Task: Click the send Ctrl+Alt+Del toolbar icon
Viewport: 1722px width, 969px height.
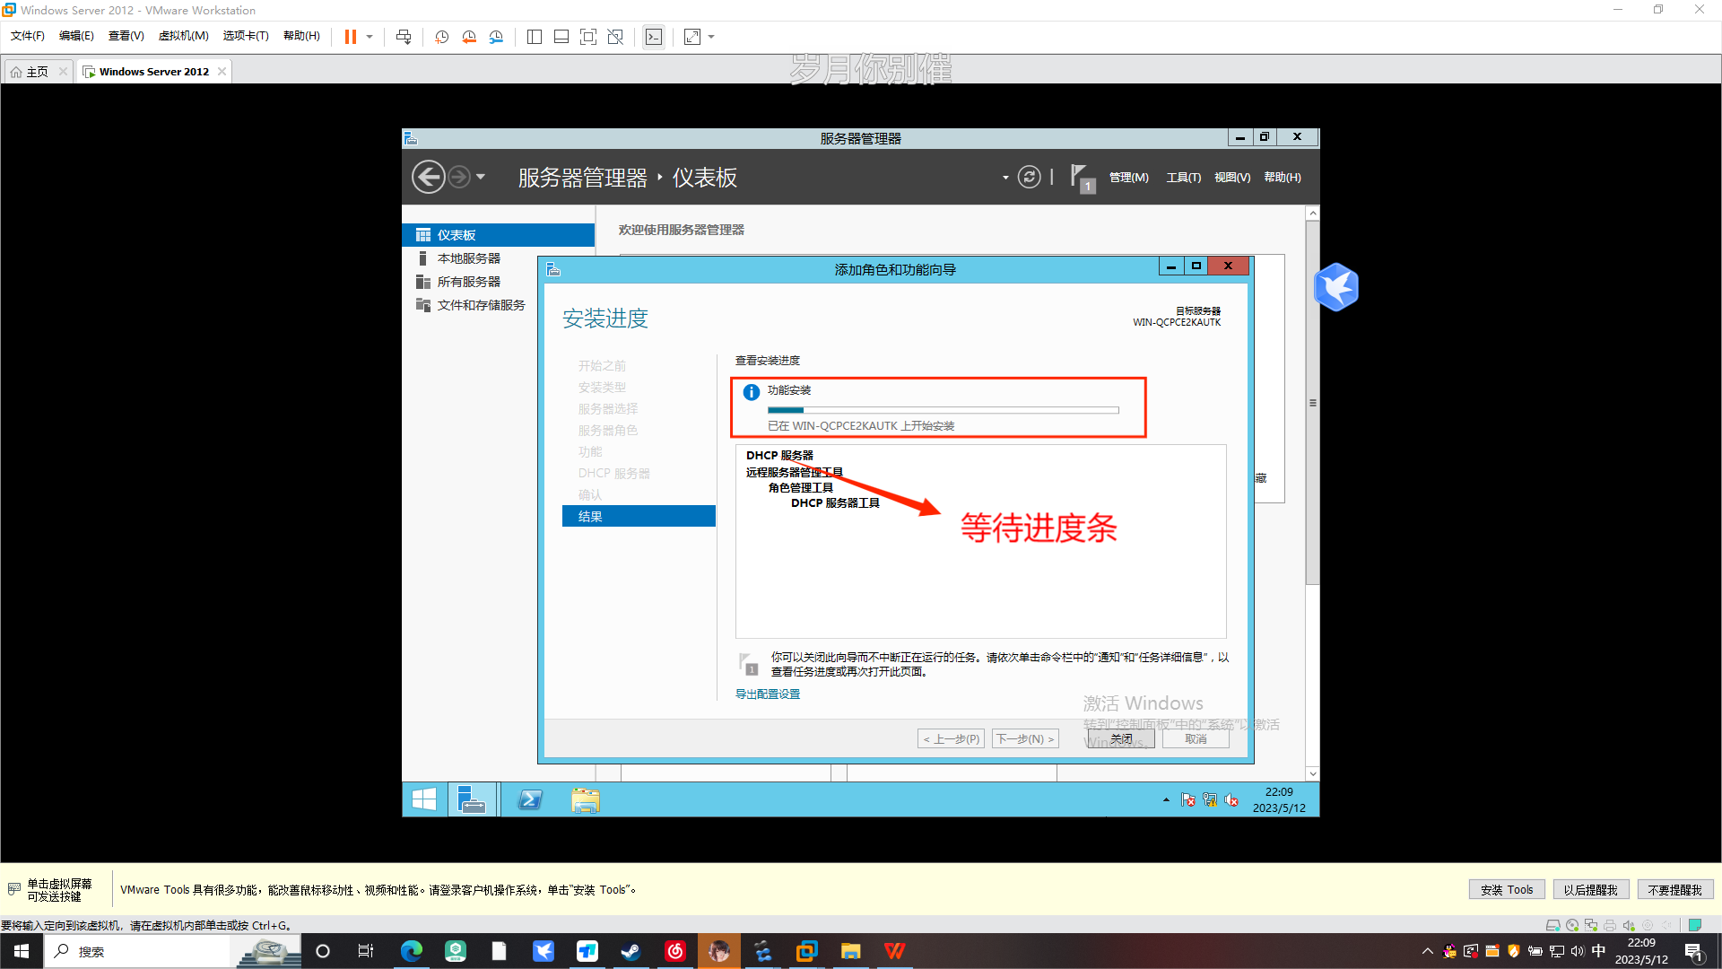Action: (x=404, y=37)
